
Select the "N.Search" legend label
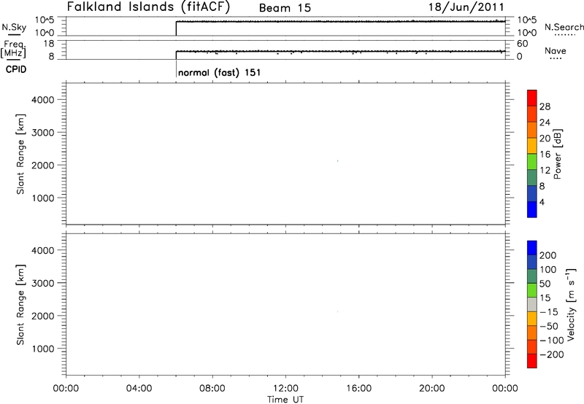click(564, 27)
